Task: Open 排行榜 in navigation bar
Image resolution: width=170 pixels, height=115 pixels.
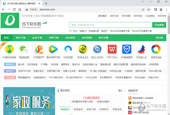Action: (159, 38)
